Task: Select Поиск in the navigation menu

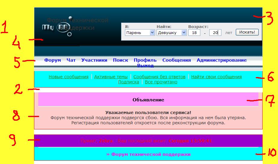Action: (x=120, y=60)
